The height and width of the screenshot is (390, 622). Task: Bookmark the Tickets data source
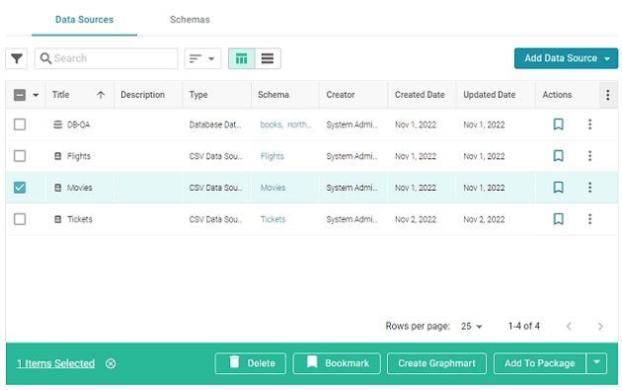coord(558,219)
